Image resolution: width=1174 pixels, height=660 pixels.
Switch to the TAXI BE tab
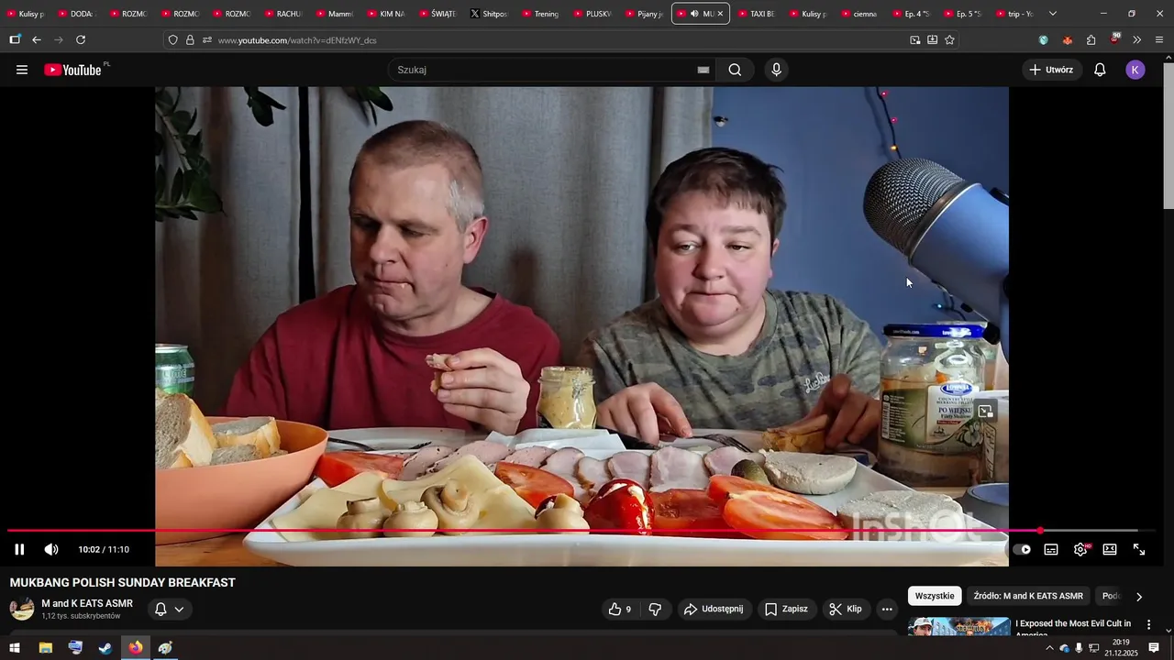pyautogui.click(x=757, y=14)
